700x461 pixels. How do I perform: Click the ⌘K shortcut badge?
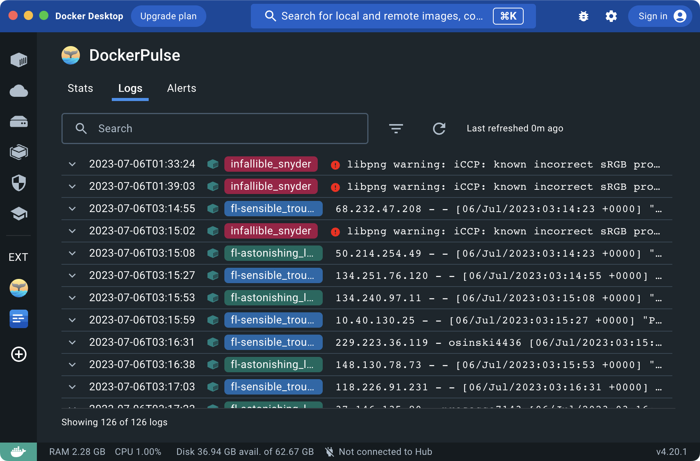pyautogui.click(x=508, y=16)
